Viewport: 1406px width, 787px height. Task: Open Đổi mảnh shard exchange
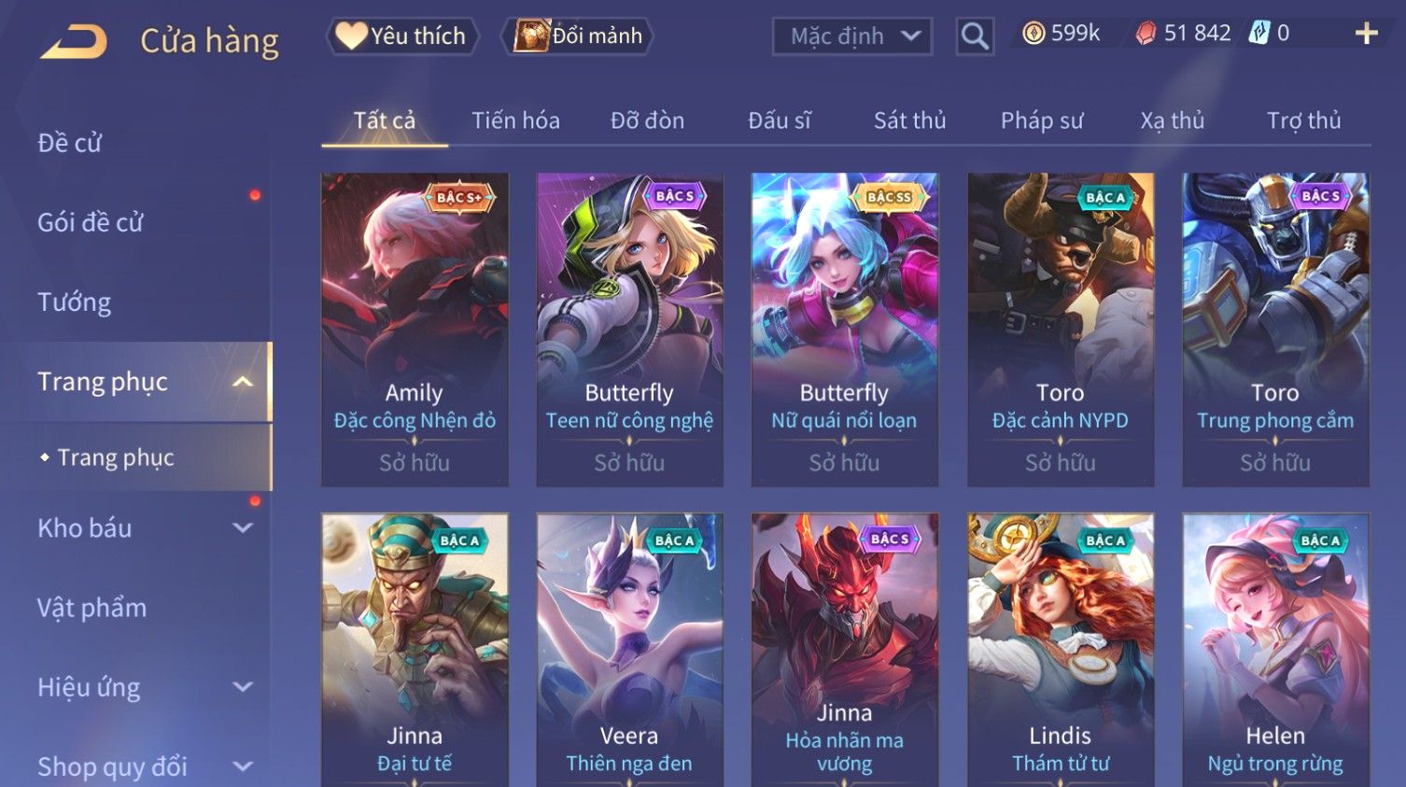(578, 36)
